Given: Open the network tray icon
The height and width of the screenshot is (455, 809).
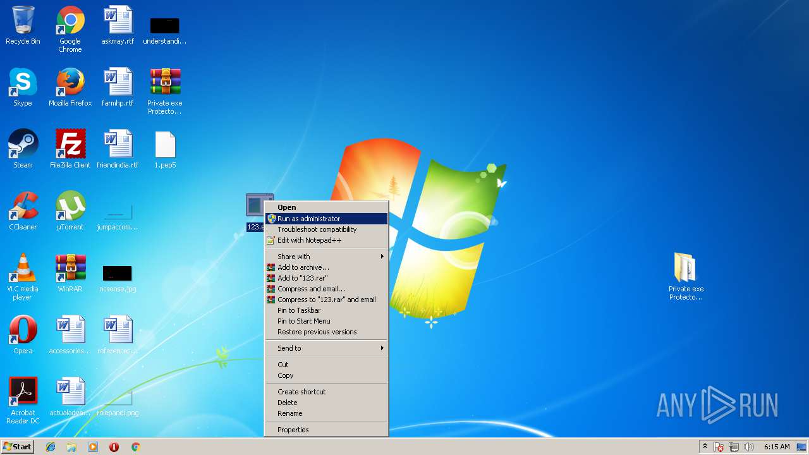Looking at the screenshot, I should tap(734, 447).
